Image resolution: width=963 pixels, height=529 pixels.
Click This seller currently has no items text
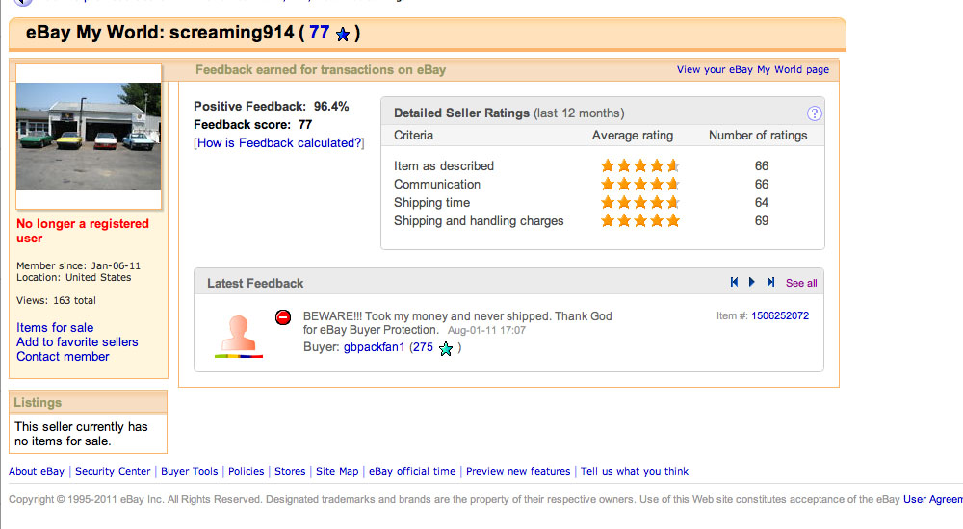click(x=81, y=434)
